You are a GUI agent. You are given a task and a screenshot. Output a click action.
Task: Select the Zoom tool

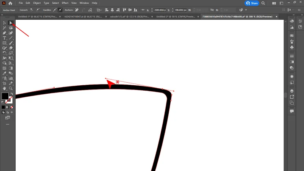[11, 88]
